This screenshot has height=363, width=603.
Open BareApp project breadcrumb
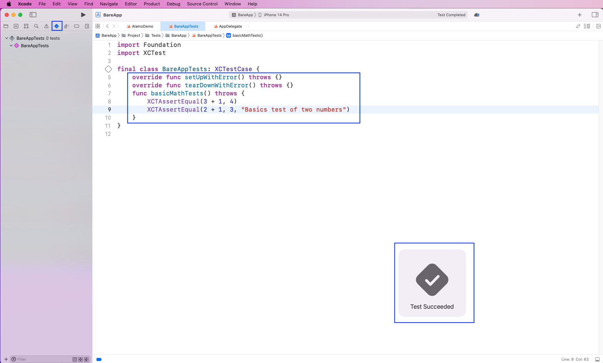point(106,35)
